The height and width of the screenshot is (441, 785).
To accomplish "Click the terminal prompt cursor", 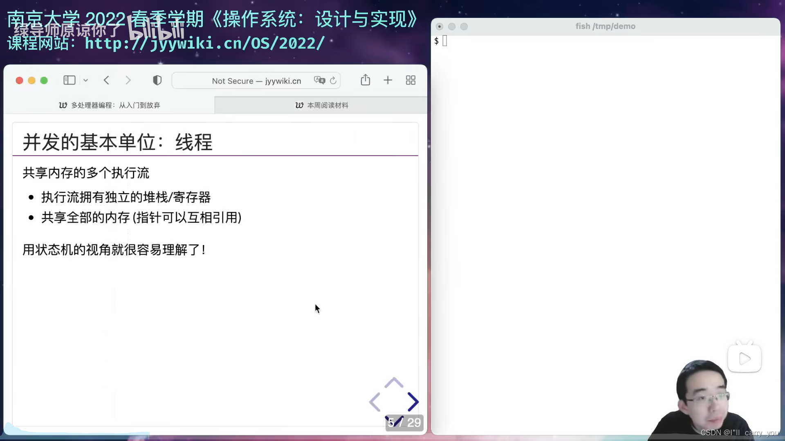I will 445,41.
